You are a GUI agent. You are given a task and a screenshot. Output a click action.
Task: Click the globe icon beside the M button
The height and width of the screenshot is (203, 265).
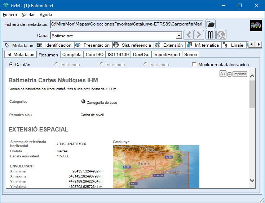point(221,35)
